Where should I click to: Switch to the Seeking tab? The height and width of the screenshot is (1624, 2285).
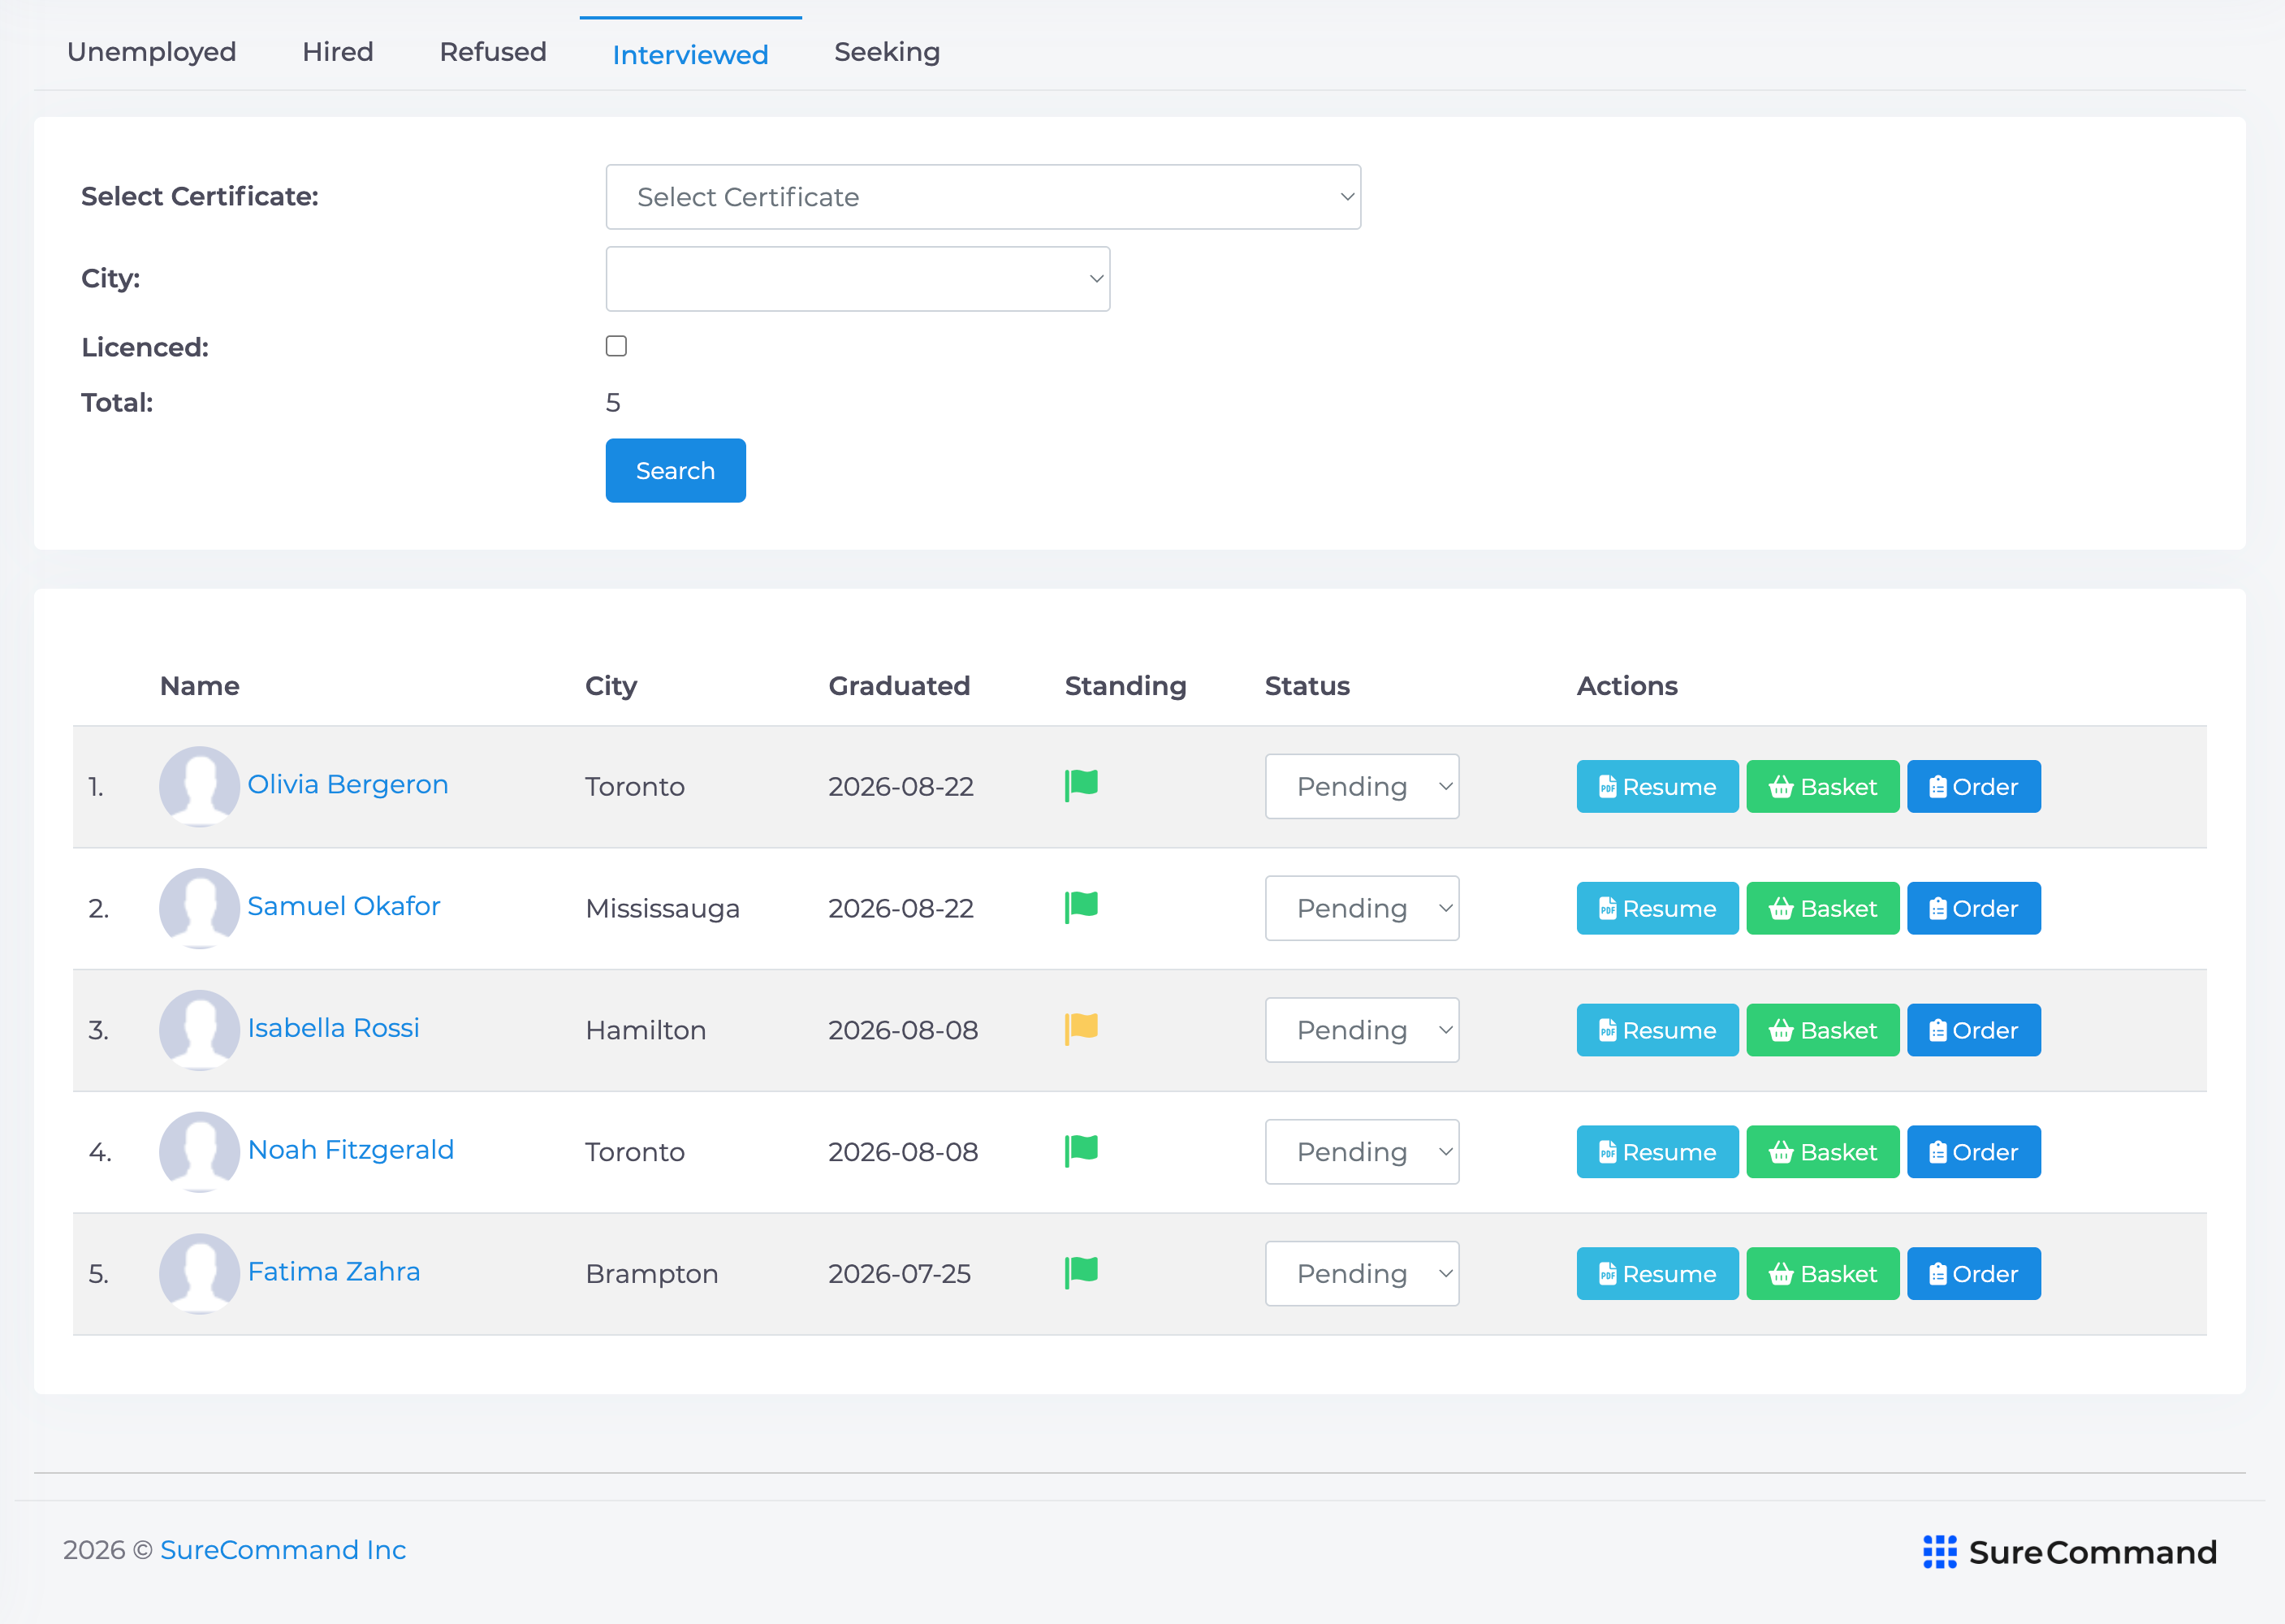click(887, 52)
